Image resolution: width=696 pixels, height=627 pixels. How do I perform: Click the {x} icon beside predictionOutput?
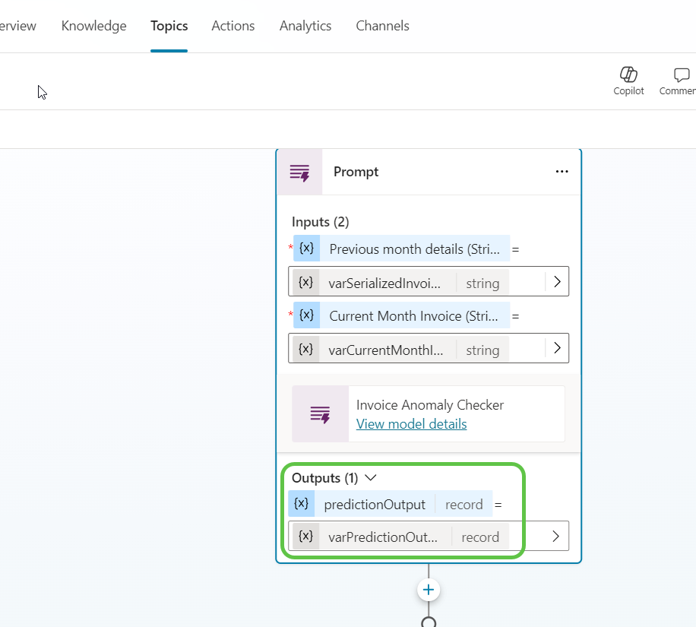click(x=301, y=503)
